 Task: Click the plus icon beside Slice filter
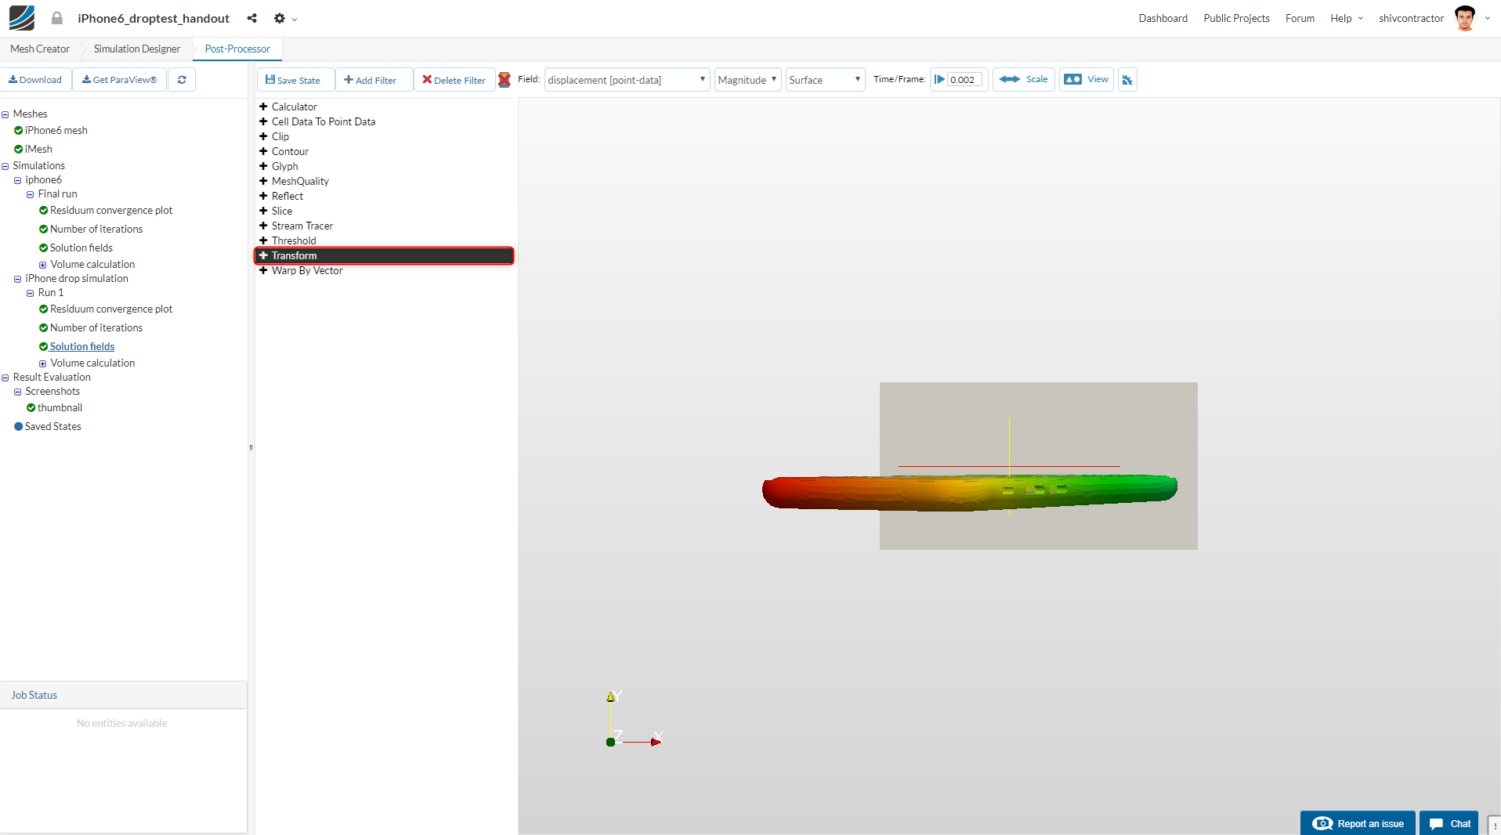click(x=263, y=211)
